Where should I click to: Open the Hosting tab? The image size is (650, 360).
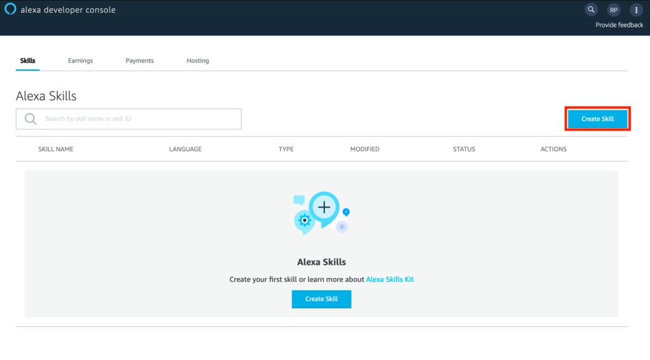coord(197,61)
